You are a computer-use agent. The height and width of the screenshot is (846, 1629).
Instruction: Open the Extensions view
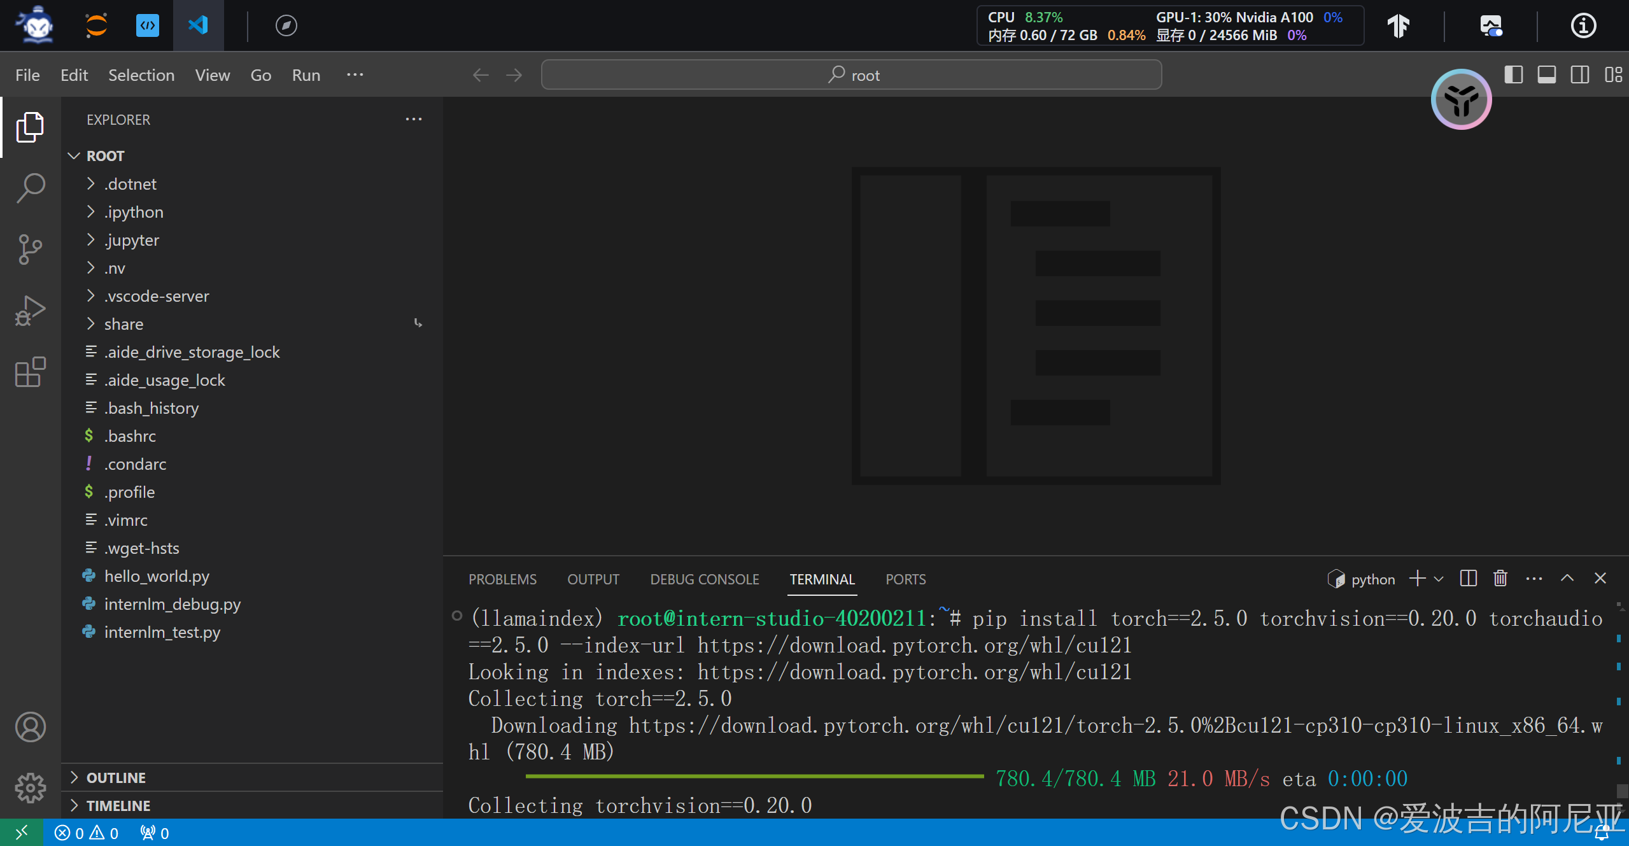[x=30, y=372]
